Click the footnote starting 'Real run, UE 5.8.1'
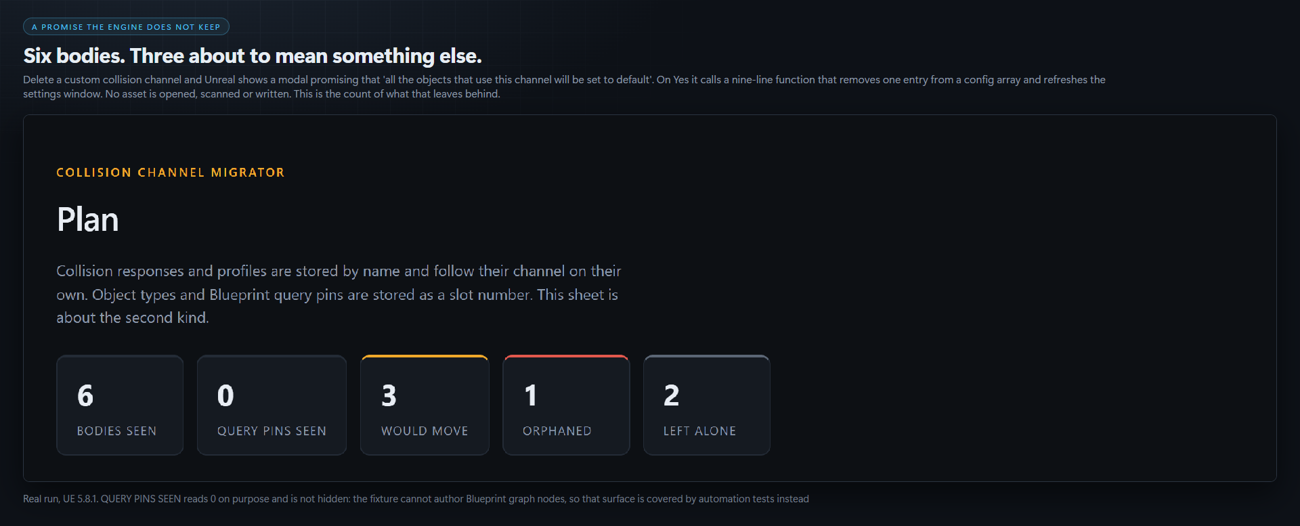 click(416, 499)
